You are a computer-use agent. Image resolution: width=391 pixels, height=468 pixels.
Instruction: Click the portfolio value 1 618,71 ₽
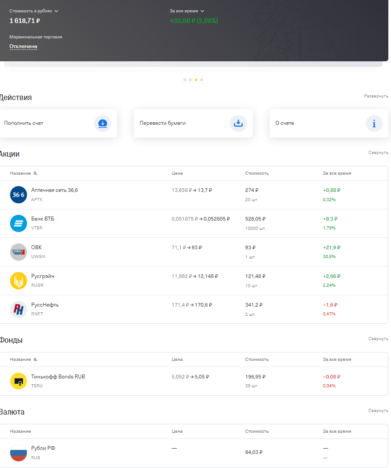(x=24, y=21)
